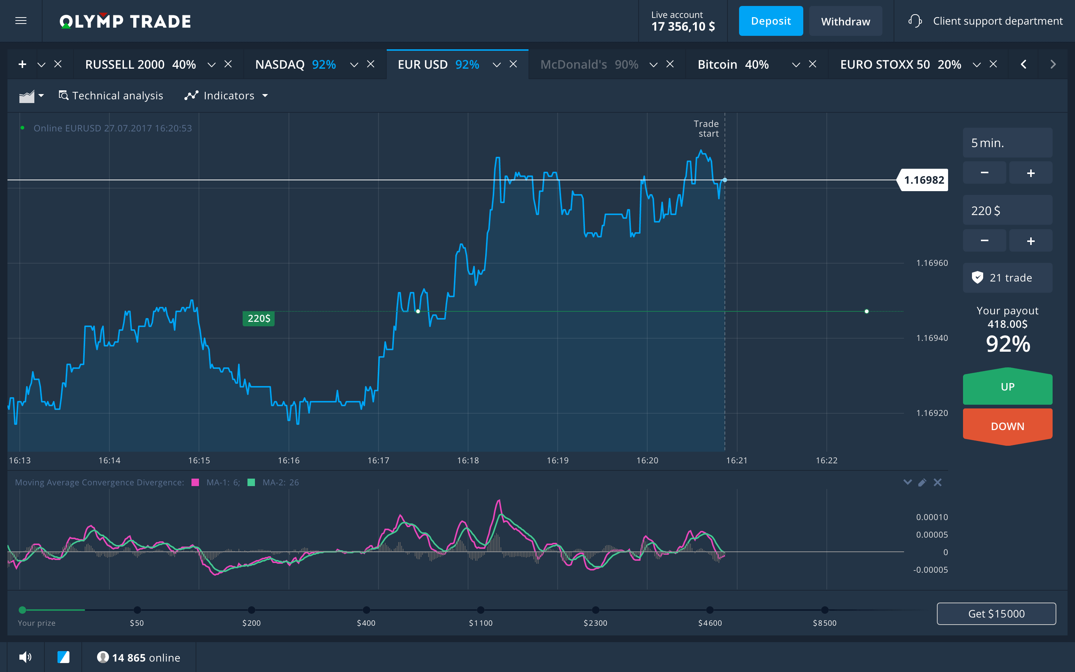Click the MA-2 green color swatch
The image size is (1075, 672).
point(251,482)
